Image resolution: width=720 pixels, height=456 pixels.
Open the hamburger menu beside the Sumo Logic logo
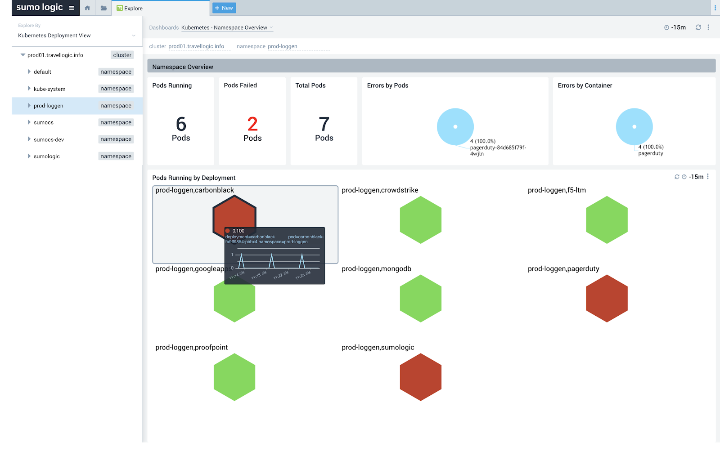[x=72, y=8]
